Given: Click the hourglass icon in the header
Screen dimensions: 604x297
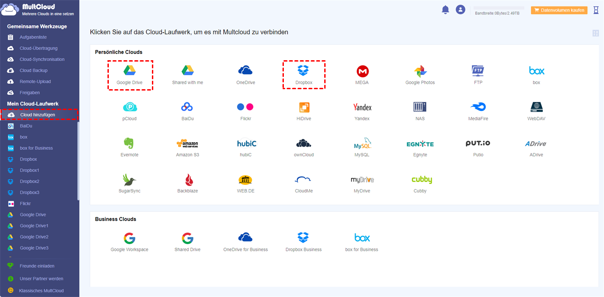Looking at the screenshot, I should [x=596, y=10].
